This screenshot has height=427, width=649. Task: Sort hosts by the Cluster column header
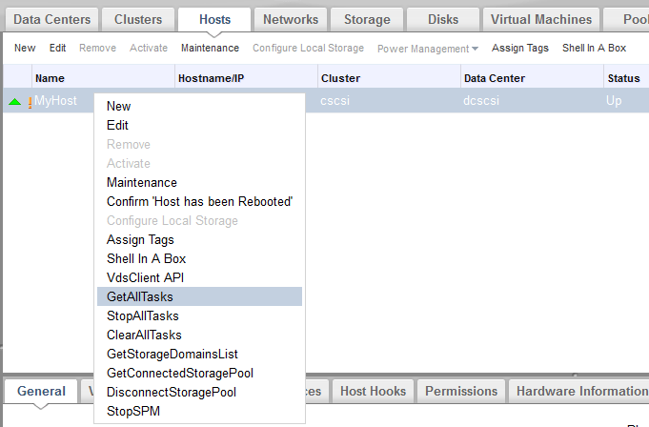point(340,78)
